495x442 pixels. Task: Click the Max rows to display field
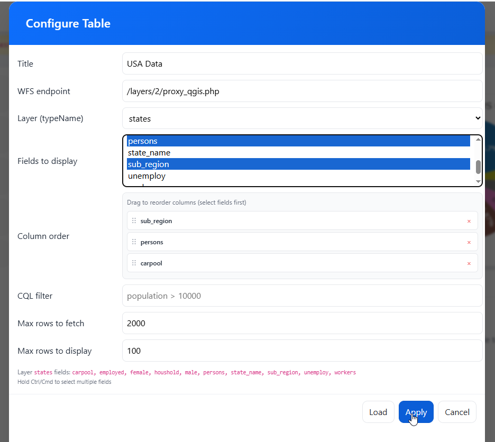tap(302, 351)
